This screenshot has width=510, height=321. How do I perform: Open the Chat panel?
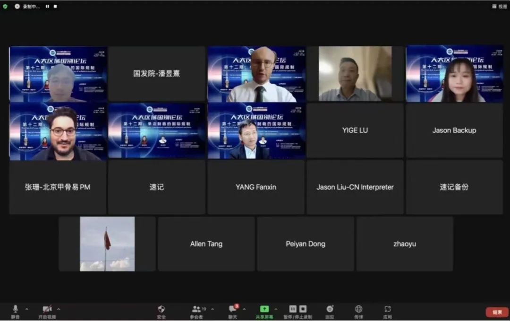click(x=232, y=309)
